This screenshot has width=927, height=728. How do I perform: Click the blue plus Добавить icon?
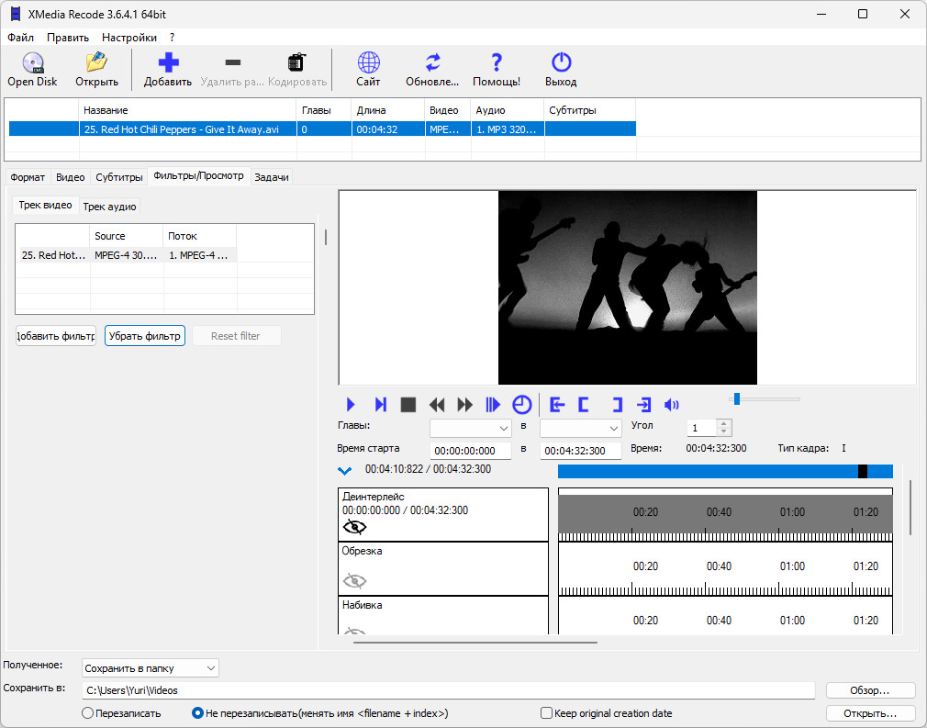point(168,62)
